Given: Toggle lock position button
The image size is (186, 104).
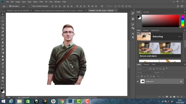Looking at the screenshot, I should coord(148,76).
